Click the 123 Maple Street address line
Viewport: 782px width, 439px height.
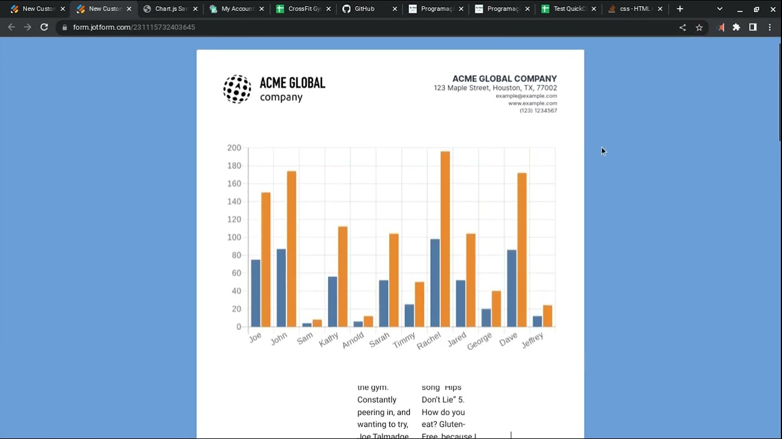tap(495, 88)
